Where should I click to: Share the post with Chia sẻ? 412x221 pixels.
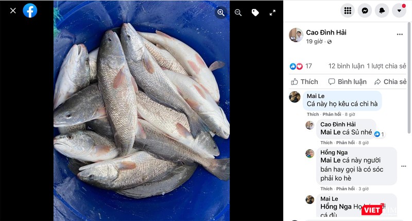[x=390, y=82]
